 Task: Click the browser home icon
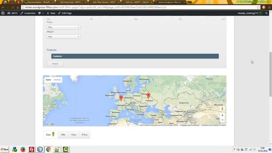coord(17,8)
